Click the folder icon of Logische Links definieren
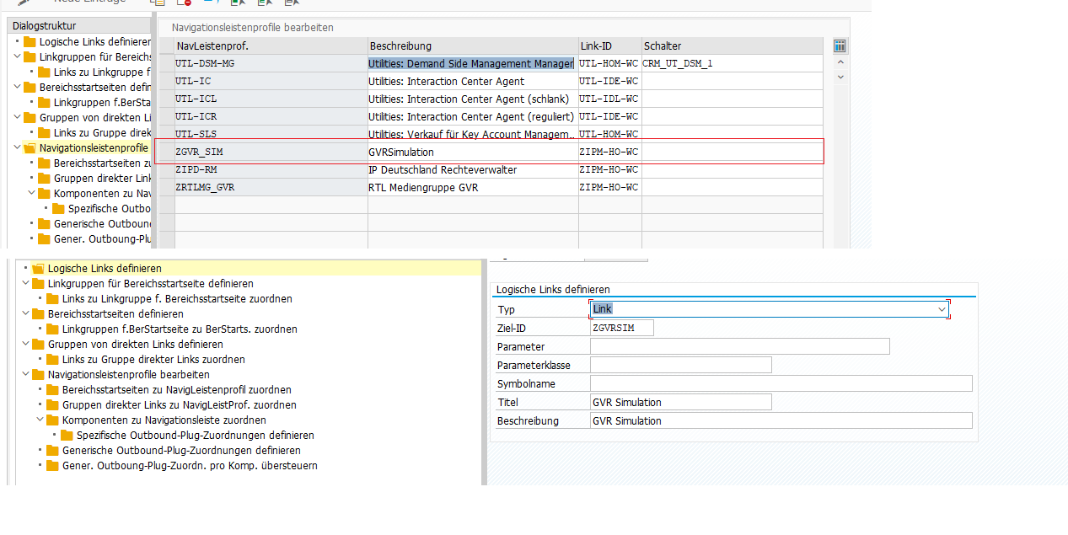The image size is (1068, 535). tap(38, 269)
